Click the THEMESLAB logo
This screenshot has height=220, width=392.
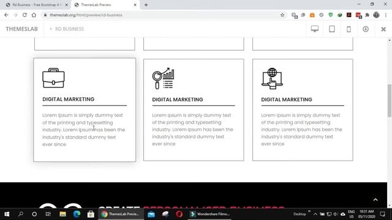coord(22,29)
